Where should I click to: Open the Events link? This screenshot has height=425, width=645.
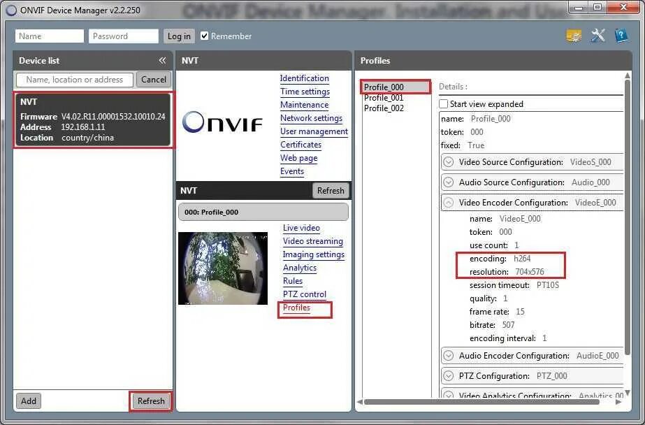pyautogui.click(x=292, y=171)
